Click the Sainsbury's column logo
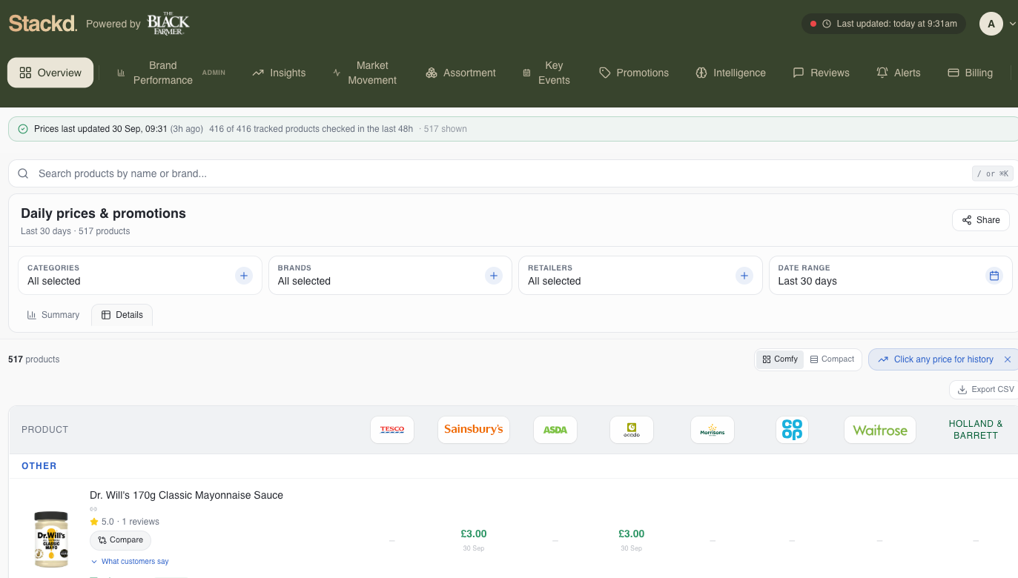The width and height of the screenshot is (1018, 578). 474,430
